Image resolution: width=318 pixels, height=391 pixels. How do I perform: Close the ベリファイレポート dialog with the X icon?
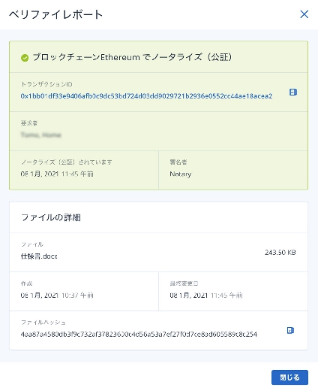(304, 14)
